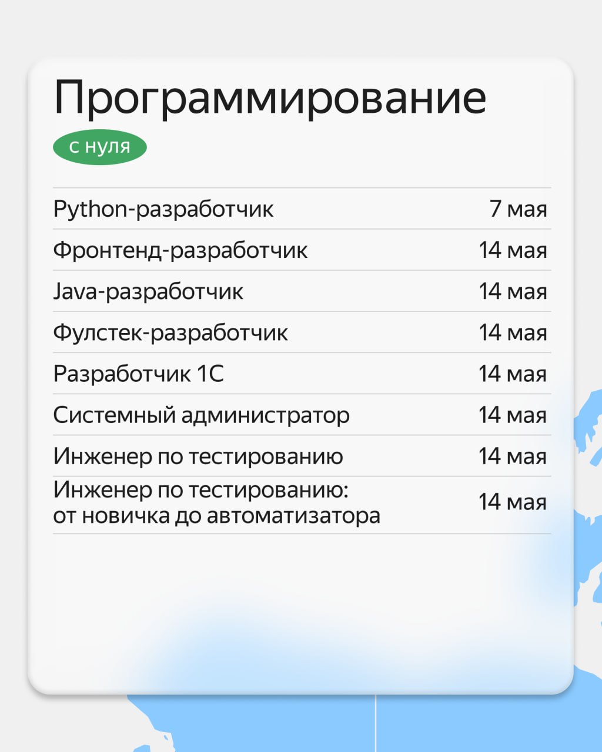
Task: Click the 14 мая date beside Фронтенд-разработчик
Action: pos(513,250)
